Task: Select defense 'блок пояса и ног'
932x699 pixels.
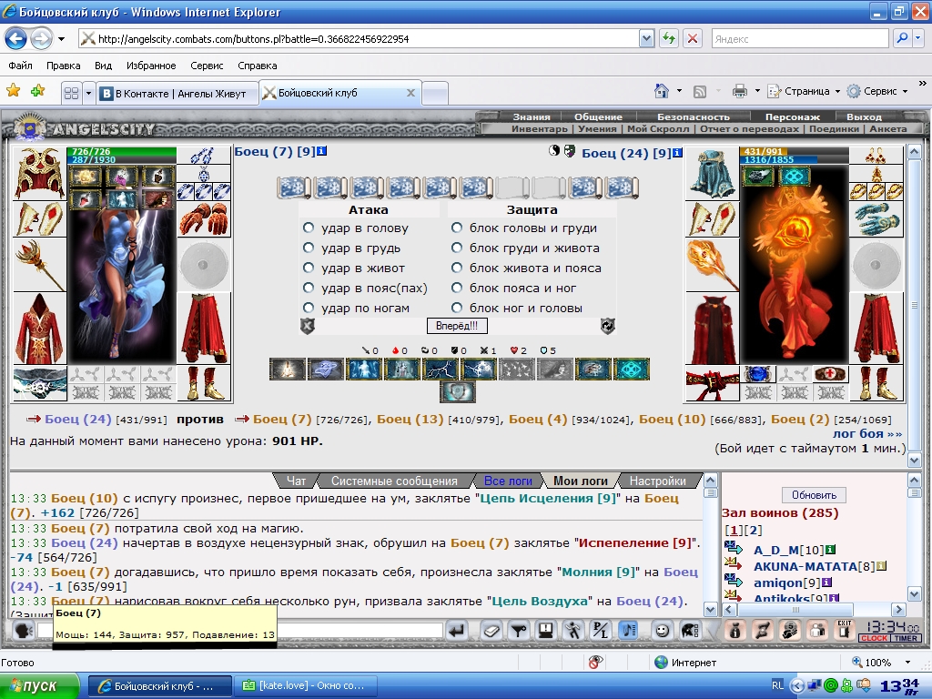Action: tap(457, 289)
